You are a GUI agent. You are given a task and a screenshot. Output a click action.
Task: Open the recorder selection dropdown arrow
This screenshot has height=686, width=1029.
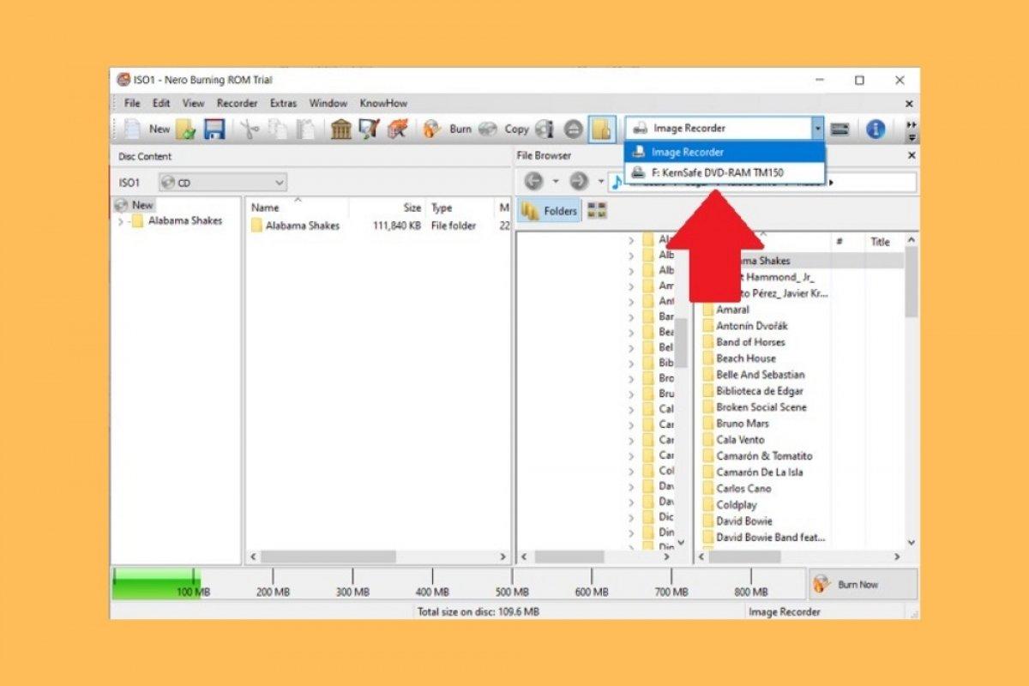click(818, 129)
